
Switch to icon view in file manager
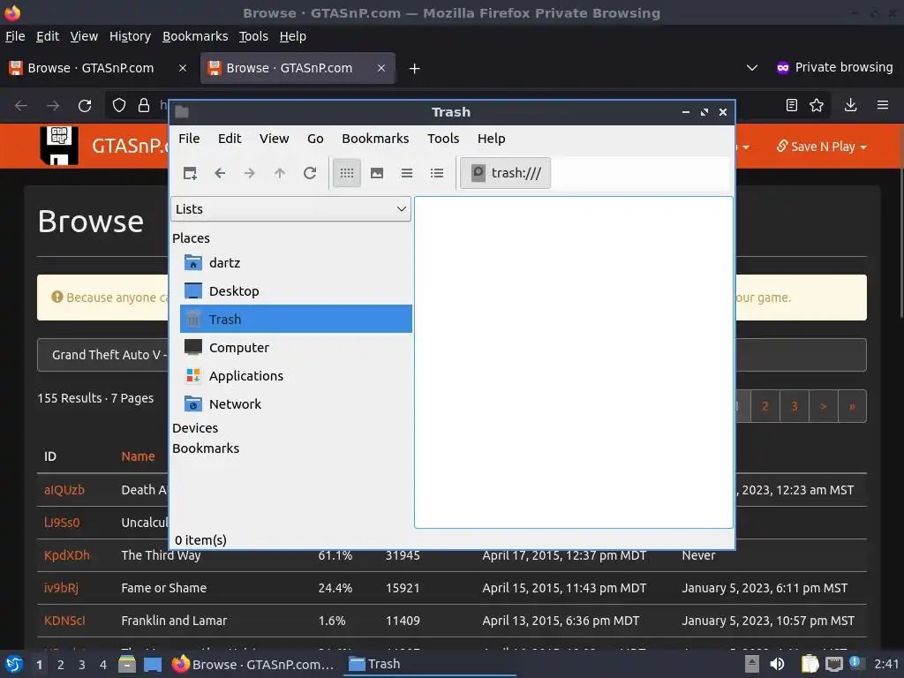coord(346,173)
